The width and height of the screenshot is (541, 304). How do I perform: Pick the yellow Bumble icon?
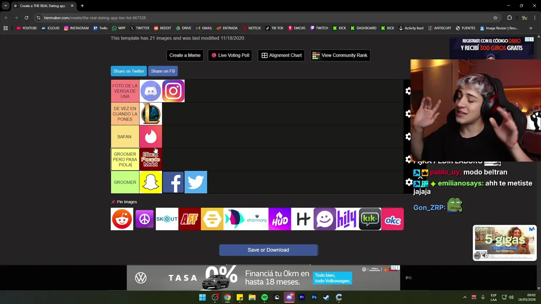click(x=212, y=219)
